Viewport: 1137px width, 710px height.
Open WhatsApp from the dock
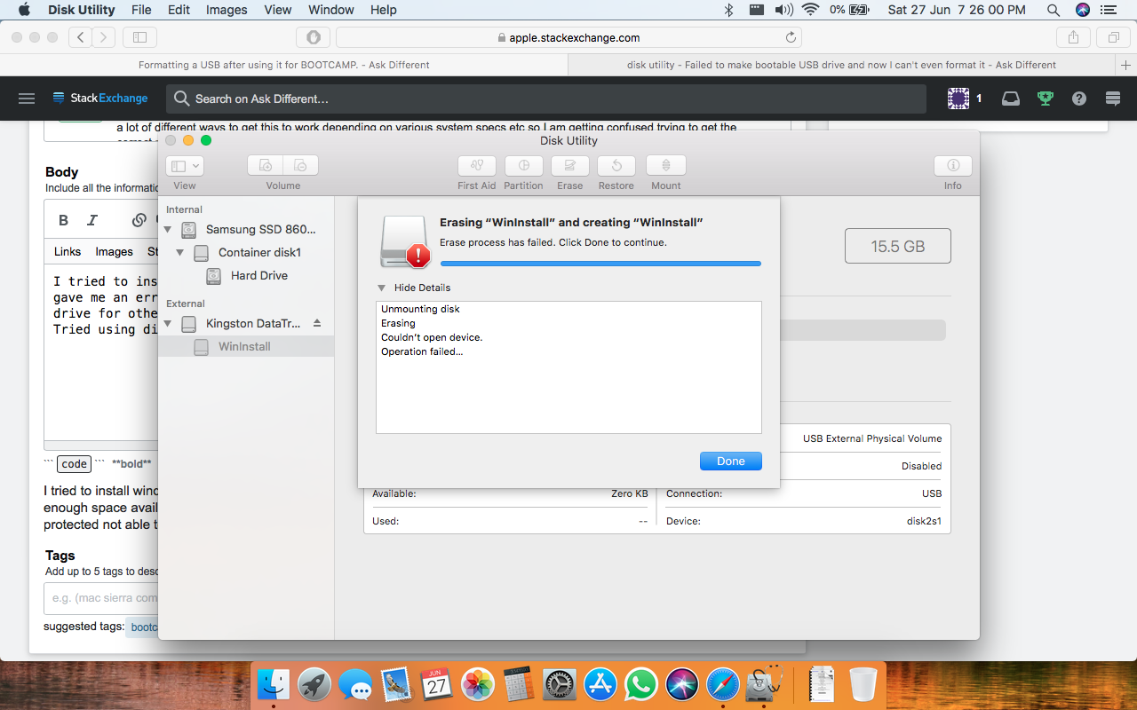[x=640, y=684]
